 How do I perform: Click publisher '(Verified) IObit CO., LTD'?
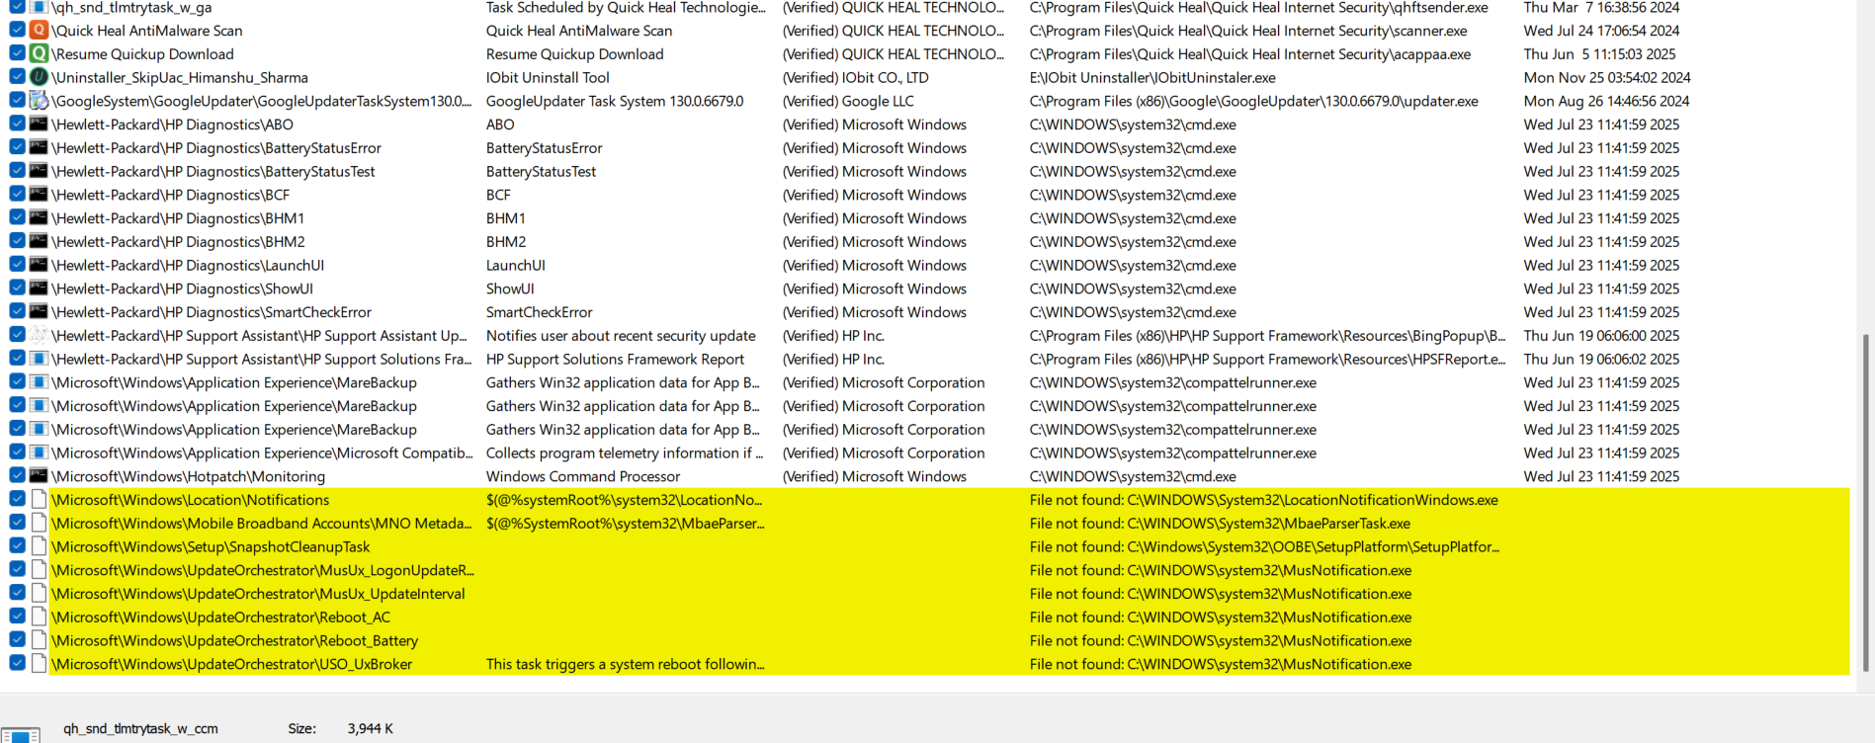click(x=856, y=77)
